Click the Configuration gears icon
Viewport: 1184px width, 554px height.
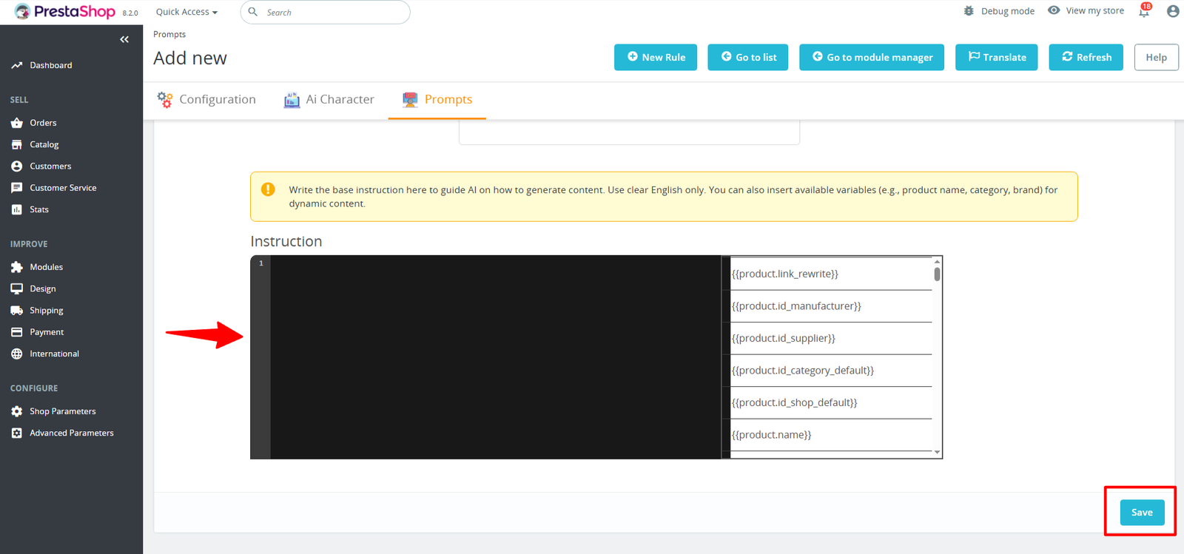tap(165, 100)
